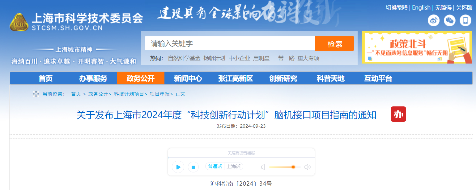Open the 新闻中心 navigation menu
476x190 pixels.
coord(188,78)
